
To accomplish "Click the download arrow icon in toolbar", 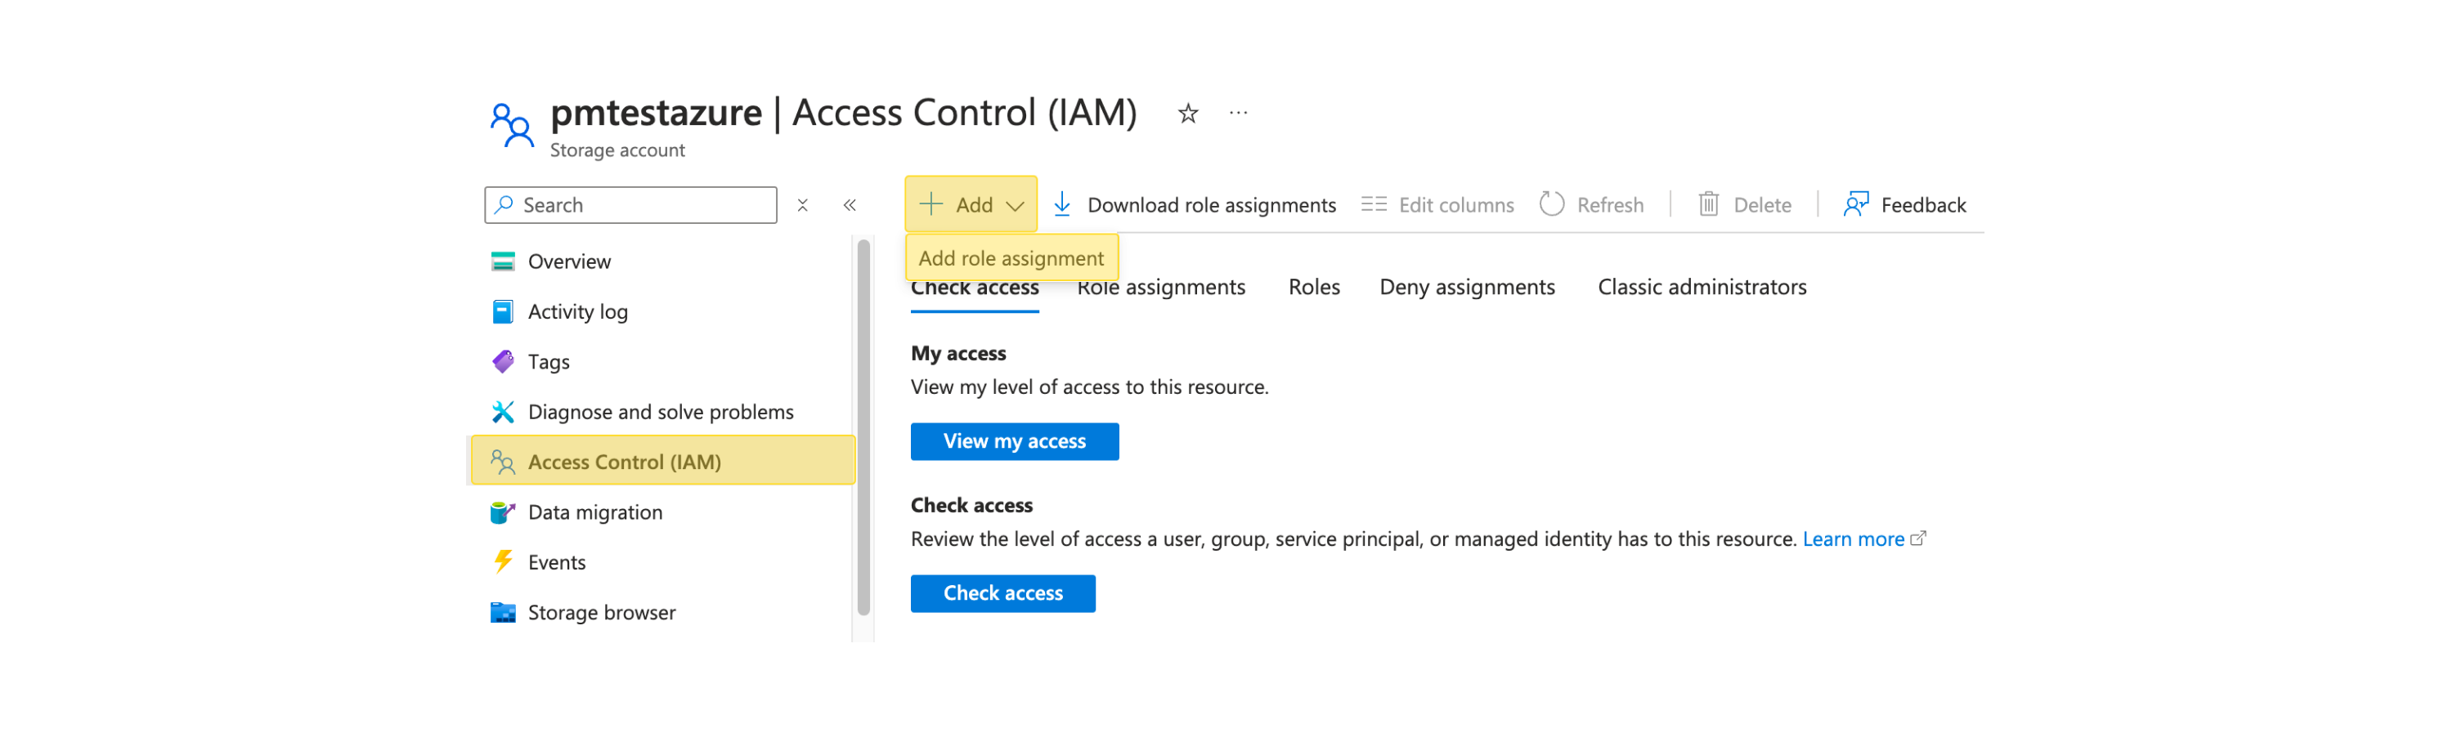I will (1062, 203).
